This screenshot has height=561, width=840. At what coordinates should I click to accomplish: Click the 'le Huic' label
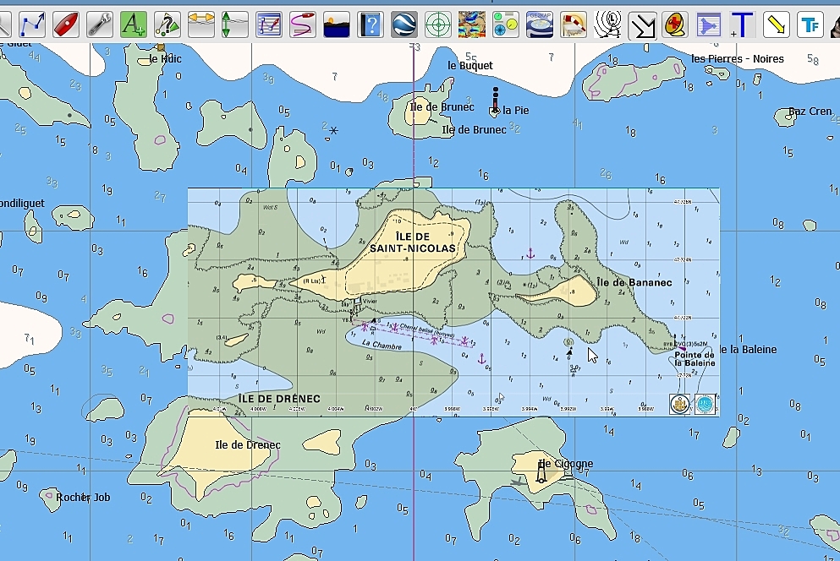click(x=165, y=59)
